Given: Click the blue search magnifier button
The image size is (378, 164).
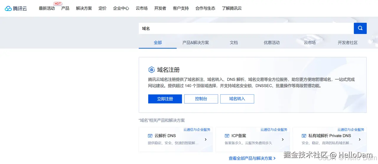Looking at the screenshot, I should 360,28.
